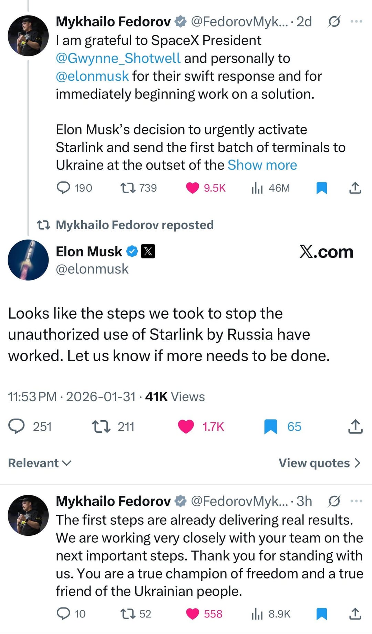This screenshot has width=372, height=634.
Task: Share Fedorov's reply at the bottom
Action: pos(355,614)
